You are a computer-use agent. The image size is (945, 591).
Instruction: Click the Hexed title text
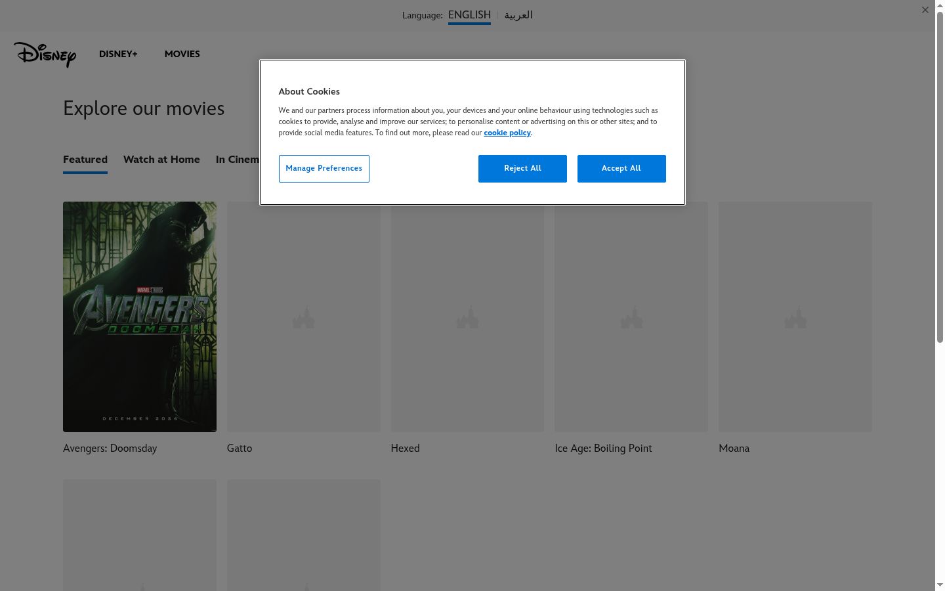(x=406, y=449)
